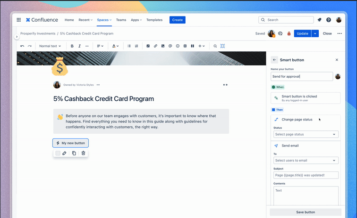Image resolution: width=357 pixels, height=218 pixels.
Task: Insert an emoji
Action: click(178, 46)
